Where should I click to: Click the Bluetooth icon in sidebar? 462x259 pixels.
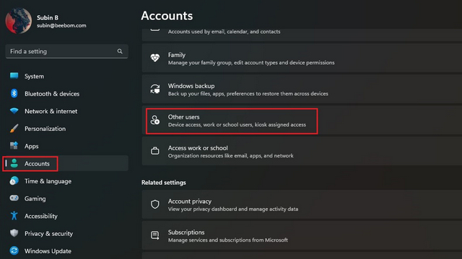[14, 94]
